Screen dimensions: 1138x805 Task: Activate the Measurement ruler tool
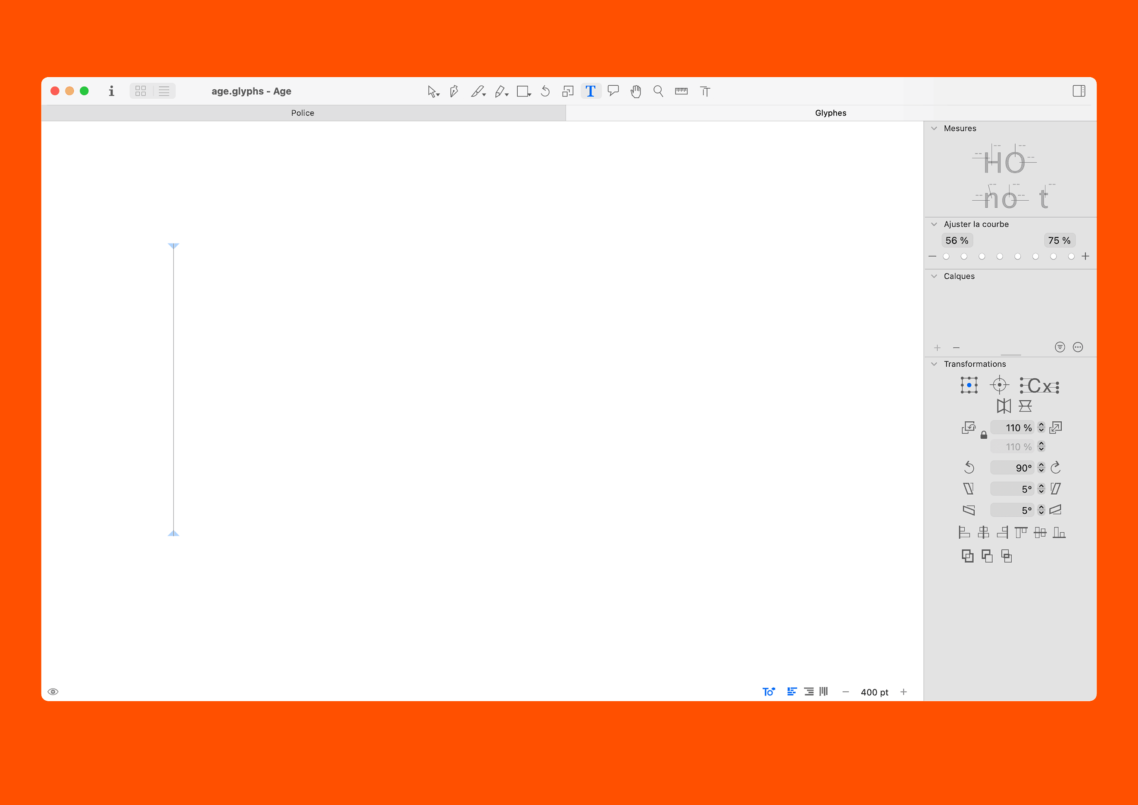(x=681, y=91)
